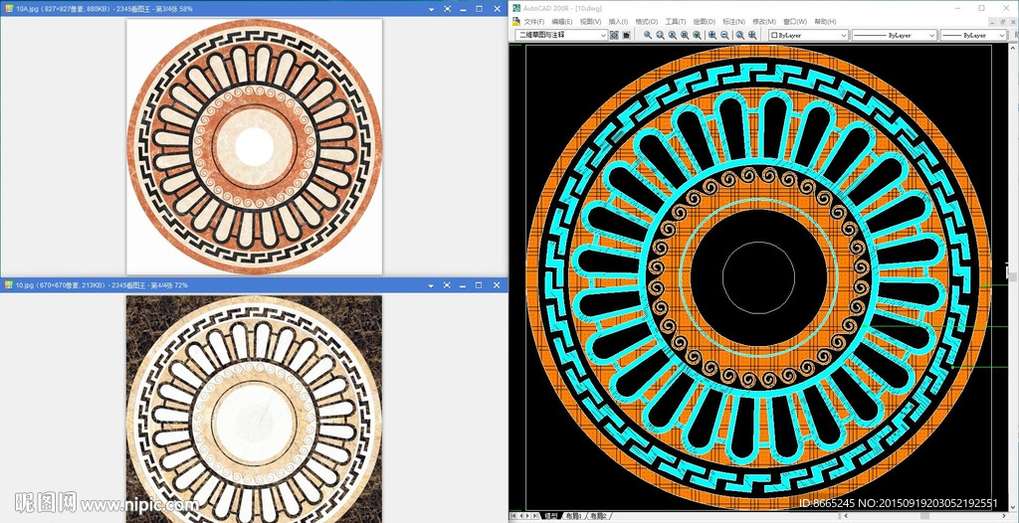The width and height of the screenshot is (1019, 523).
Task: Open the 文件(F) menu
Action: pyautogui.click(x=534, y=21)
